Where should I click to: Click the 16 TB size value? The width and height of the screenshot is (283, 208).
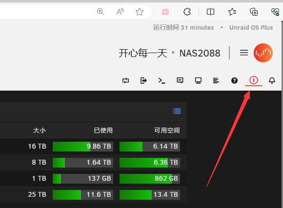pos(37,146)
